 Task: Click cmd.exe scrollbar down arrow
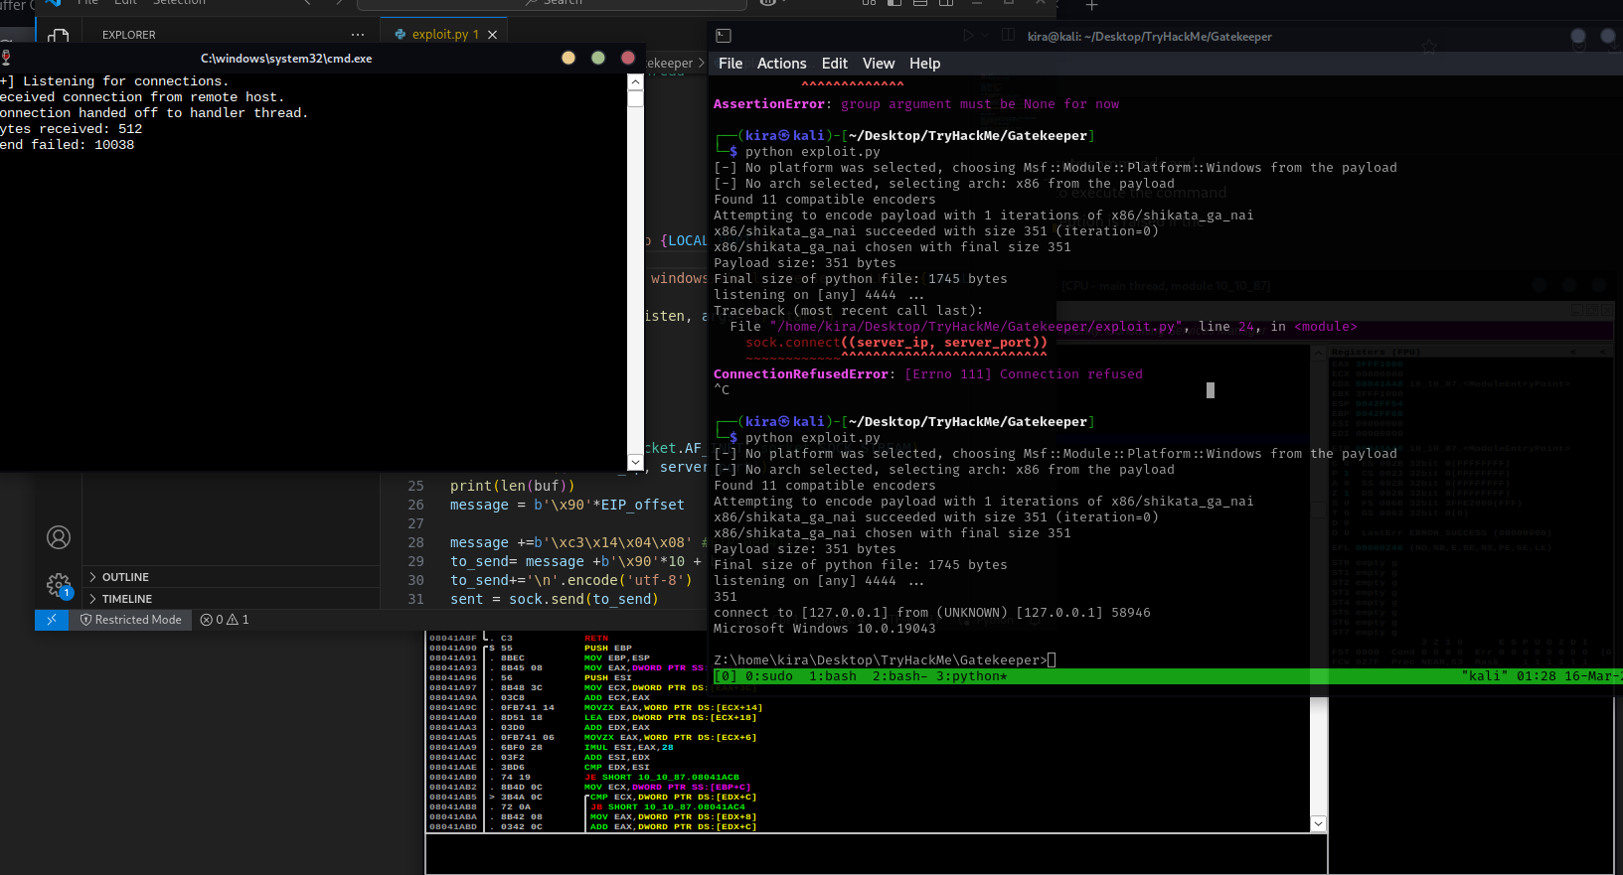pos(636,462)
